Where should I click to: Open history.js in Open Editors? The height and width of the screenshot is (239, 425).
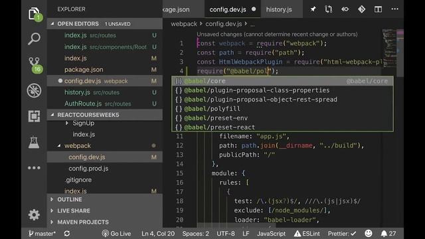tap(105, 92)
